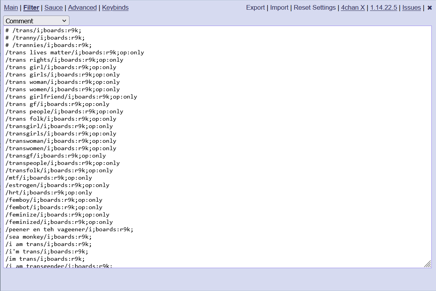Click the "/i'm trans/i;boards:r9k;" line
This screenshot has height=291, width=436.
click(47, 251)
